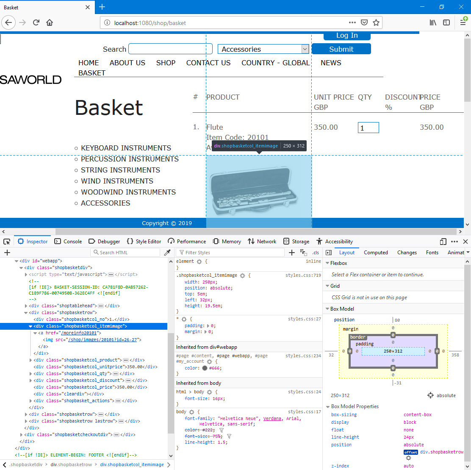Viewport: 471px width, 470px height.
Task: Bookmark this page with the star icon
Action: point(376,22)
